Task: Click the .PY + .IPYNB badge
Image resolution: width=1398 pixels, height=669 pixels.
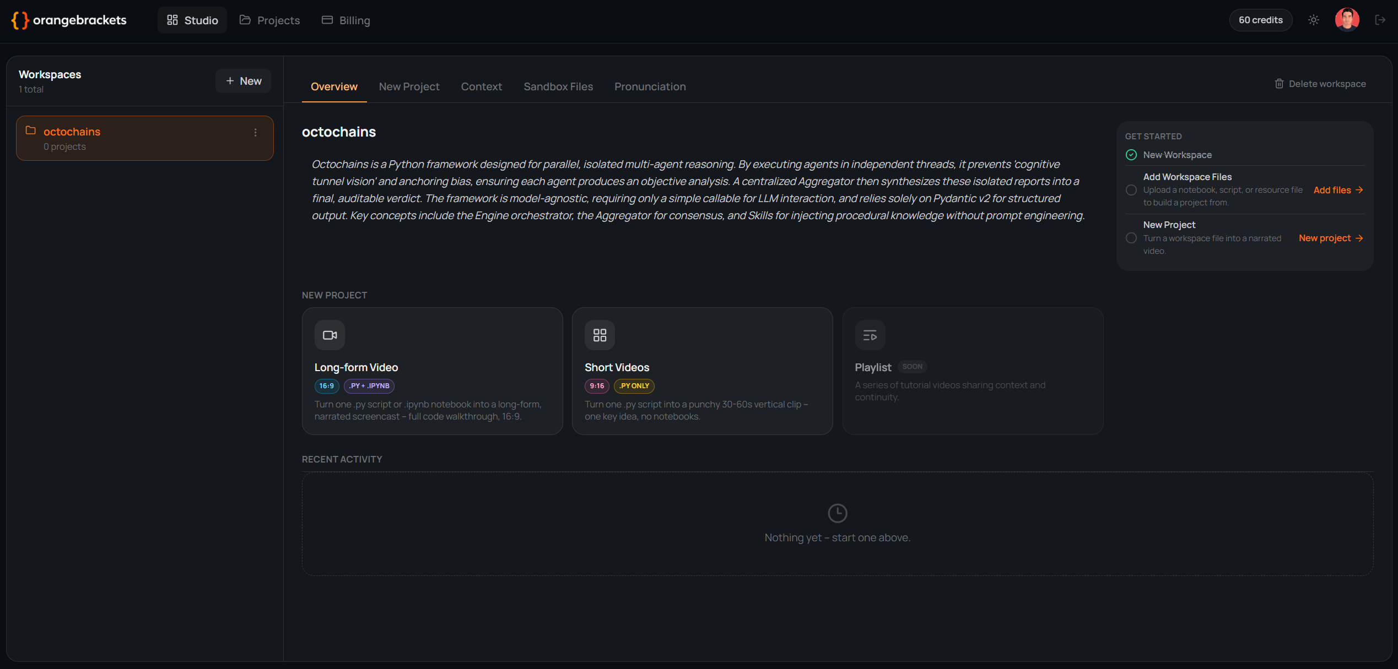Action: coord(369,386)
